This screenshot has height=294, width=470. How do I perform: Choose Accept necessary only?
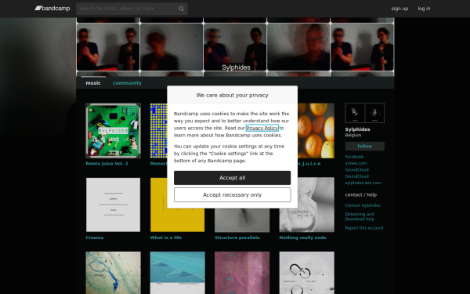pos(233,195)
